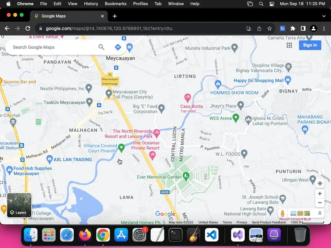The width and height of the screenshot is (331, 248).
Task: Click the install app icon in address bar
Action: point(249,28)
